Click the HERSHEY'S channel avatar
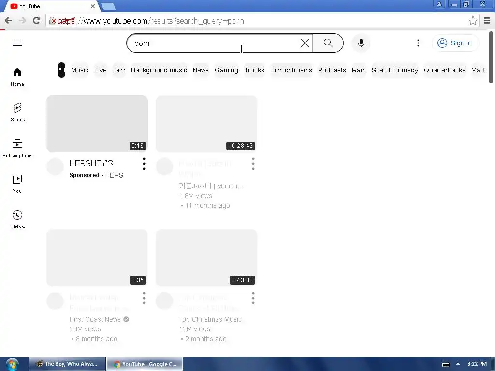The width and height of the screenshot is (495, 371). (55, 166)
